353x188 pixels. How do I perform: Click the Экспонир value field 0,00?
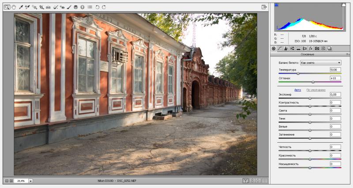pyautogui.click(x=335, y=94)
